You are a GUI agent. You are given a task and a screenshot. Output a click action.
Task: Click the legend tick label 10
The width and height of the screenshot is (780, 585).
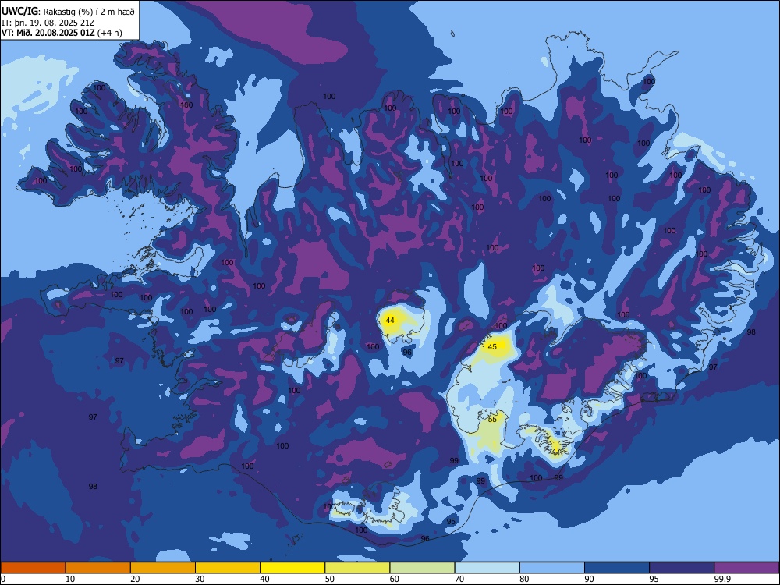point(70,579)
